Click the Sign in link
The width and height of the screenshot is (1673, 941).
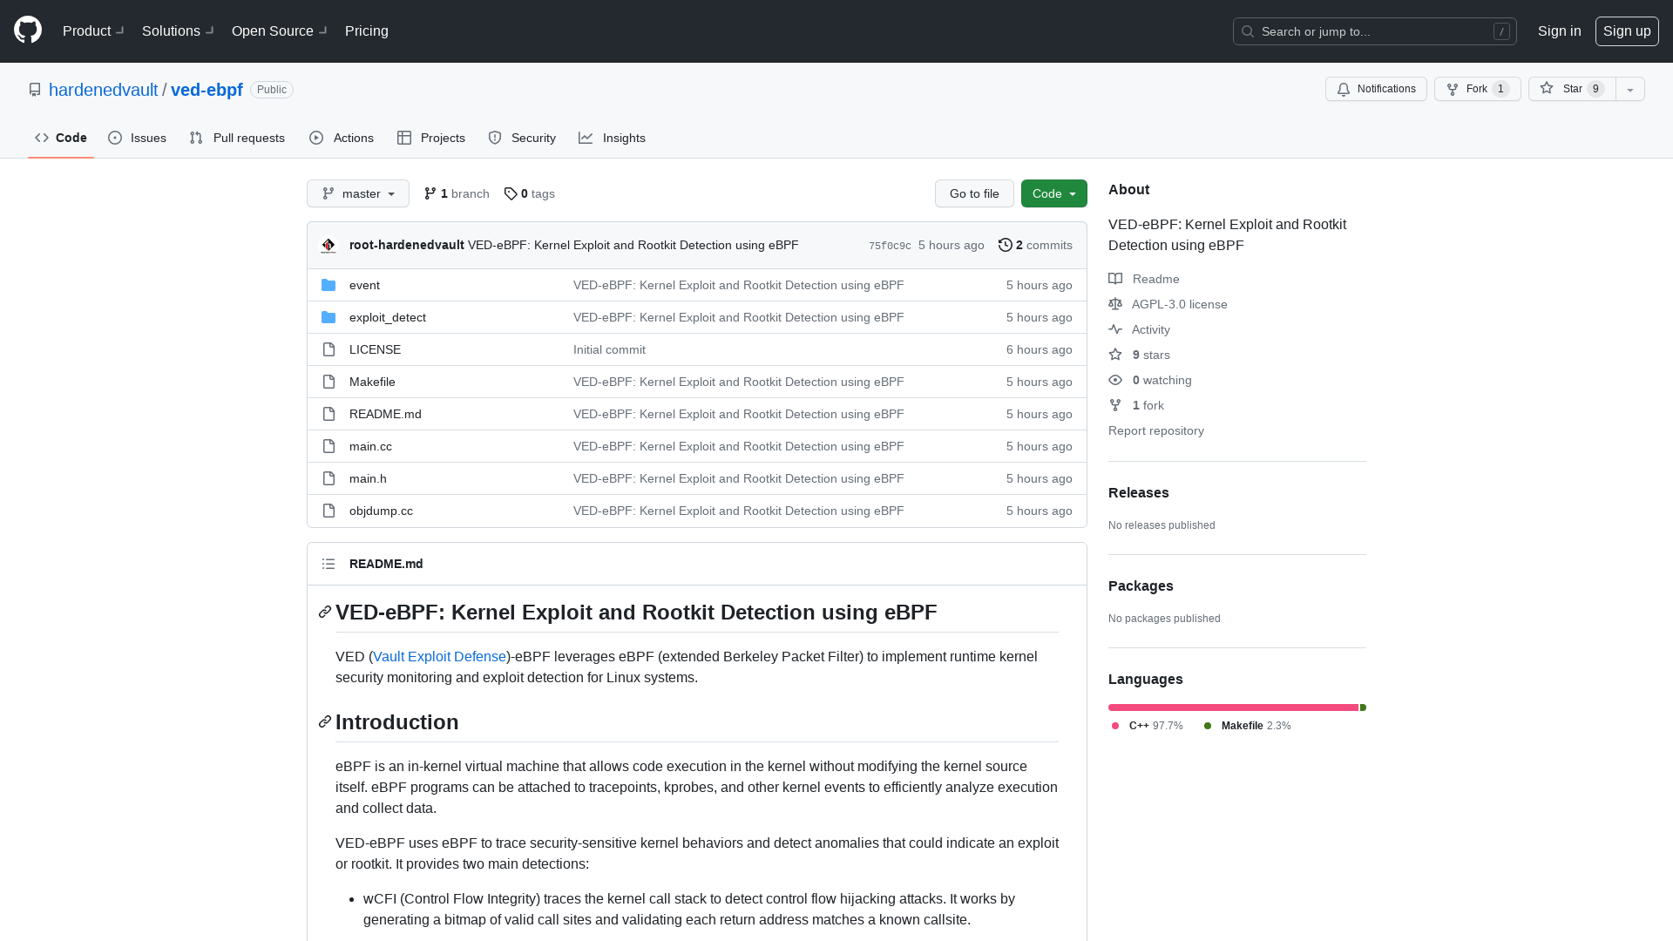tap(1560, 30)
